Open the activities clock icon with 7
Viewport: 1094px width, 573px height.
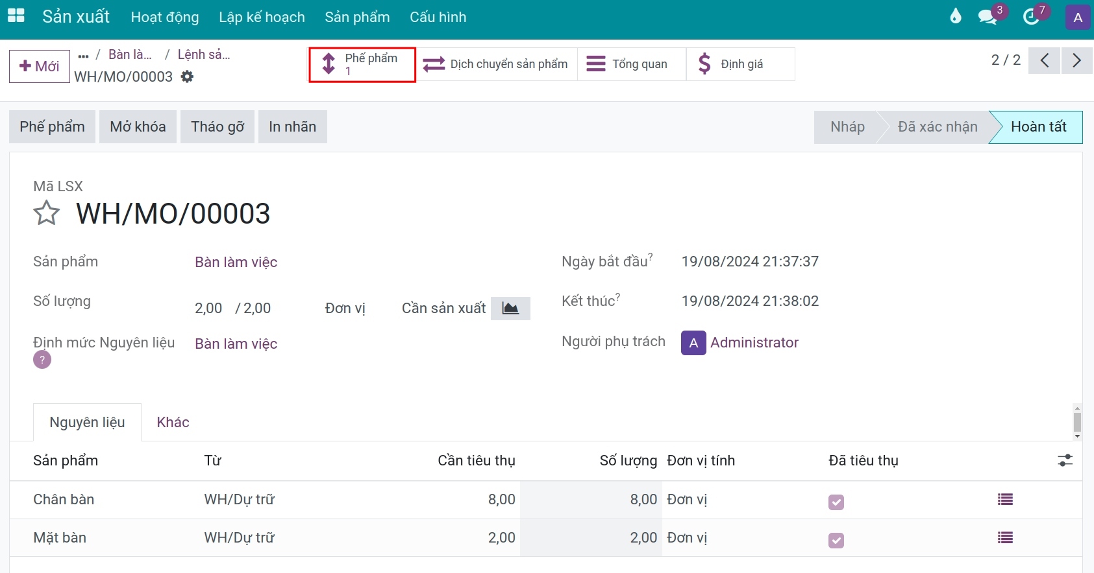(x=1031, y=16)
